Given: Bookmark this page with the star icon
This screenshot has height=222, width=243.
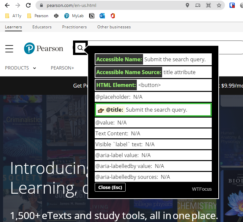Looking at the screenshot, I should pyautogui.click(x=219, y=5).
